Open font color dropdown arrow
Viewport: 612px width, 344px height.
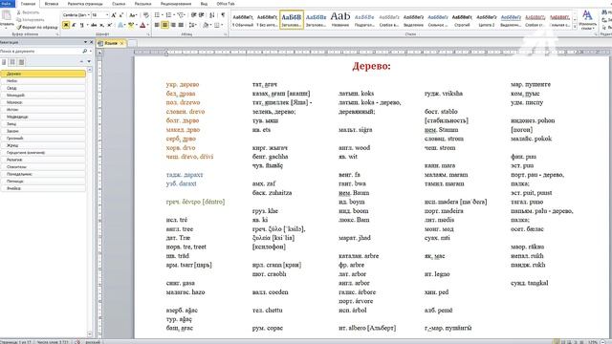click(x=148, y=25)
